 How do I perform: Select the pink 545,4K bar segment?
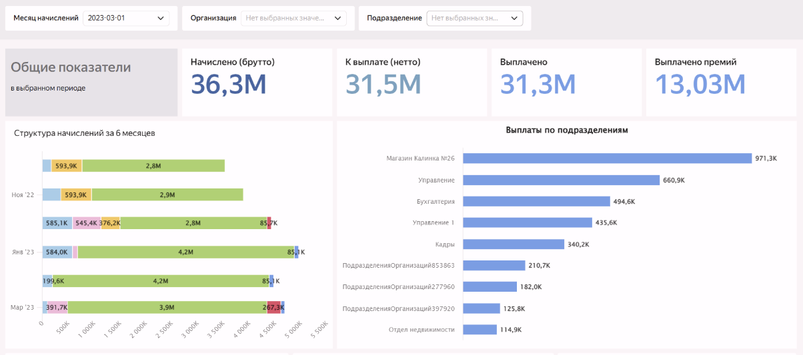[x=87, y=223]
